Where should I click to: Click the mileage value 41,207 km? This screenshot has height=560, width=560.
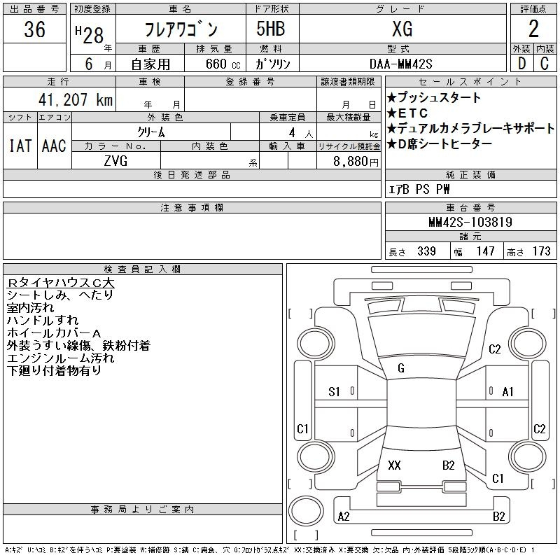tap(76, 99)
